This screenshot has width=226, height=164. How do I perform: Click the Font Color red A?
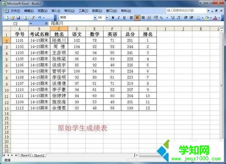coord(216,18)
